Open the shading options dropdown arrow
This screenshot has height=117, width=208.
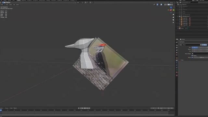[x=174, y=5]
